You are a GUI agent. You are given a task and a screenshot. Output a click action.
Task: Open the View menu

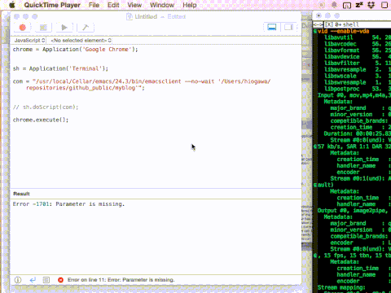(134, 5)
